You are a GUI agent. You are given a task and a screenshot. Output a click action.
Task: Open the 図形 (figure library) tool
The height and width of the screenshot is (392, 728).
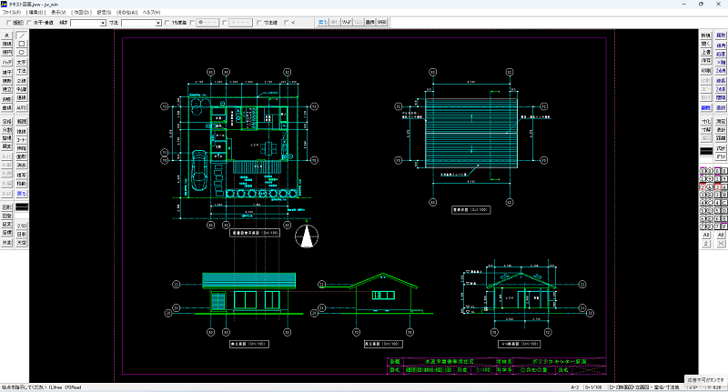point(6,207)
